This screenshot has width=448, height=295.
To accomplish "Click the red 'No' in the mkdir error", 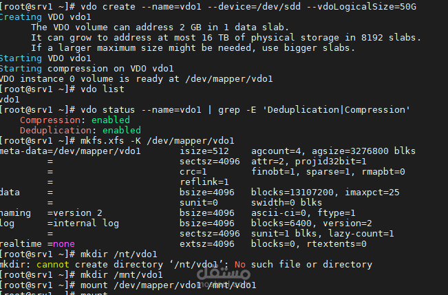I will pyautogui.click(x=239, y=264).
